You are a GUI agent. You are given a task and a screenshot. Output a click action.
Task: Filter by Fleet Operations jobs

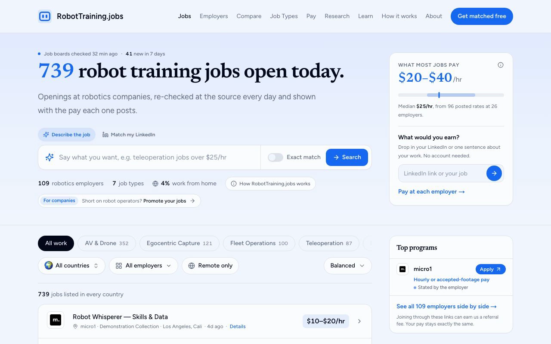pos(259,243)
